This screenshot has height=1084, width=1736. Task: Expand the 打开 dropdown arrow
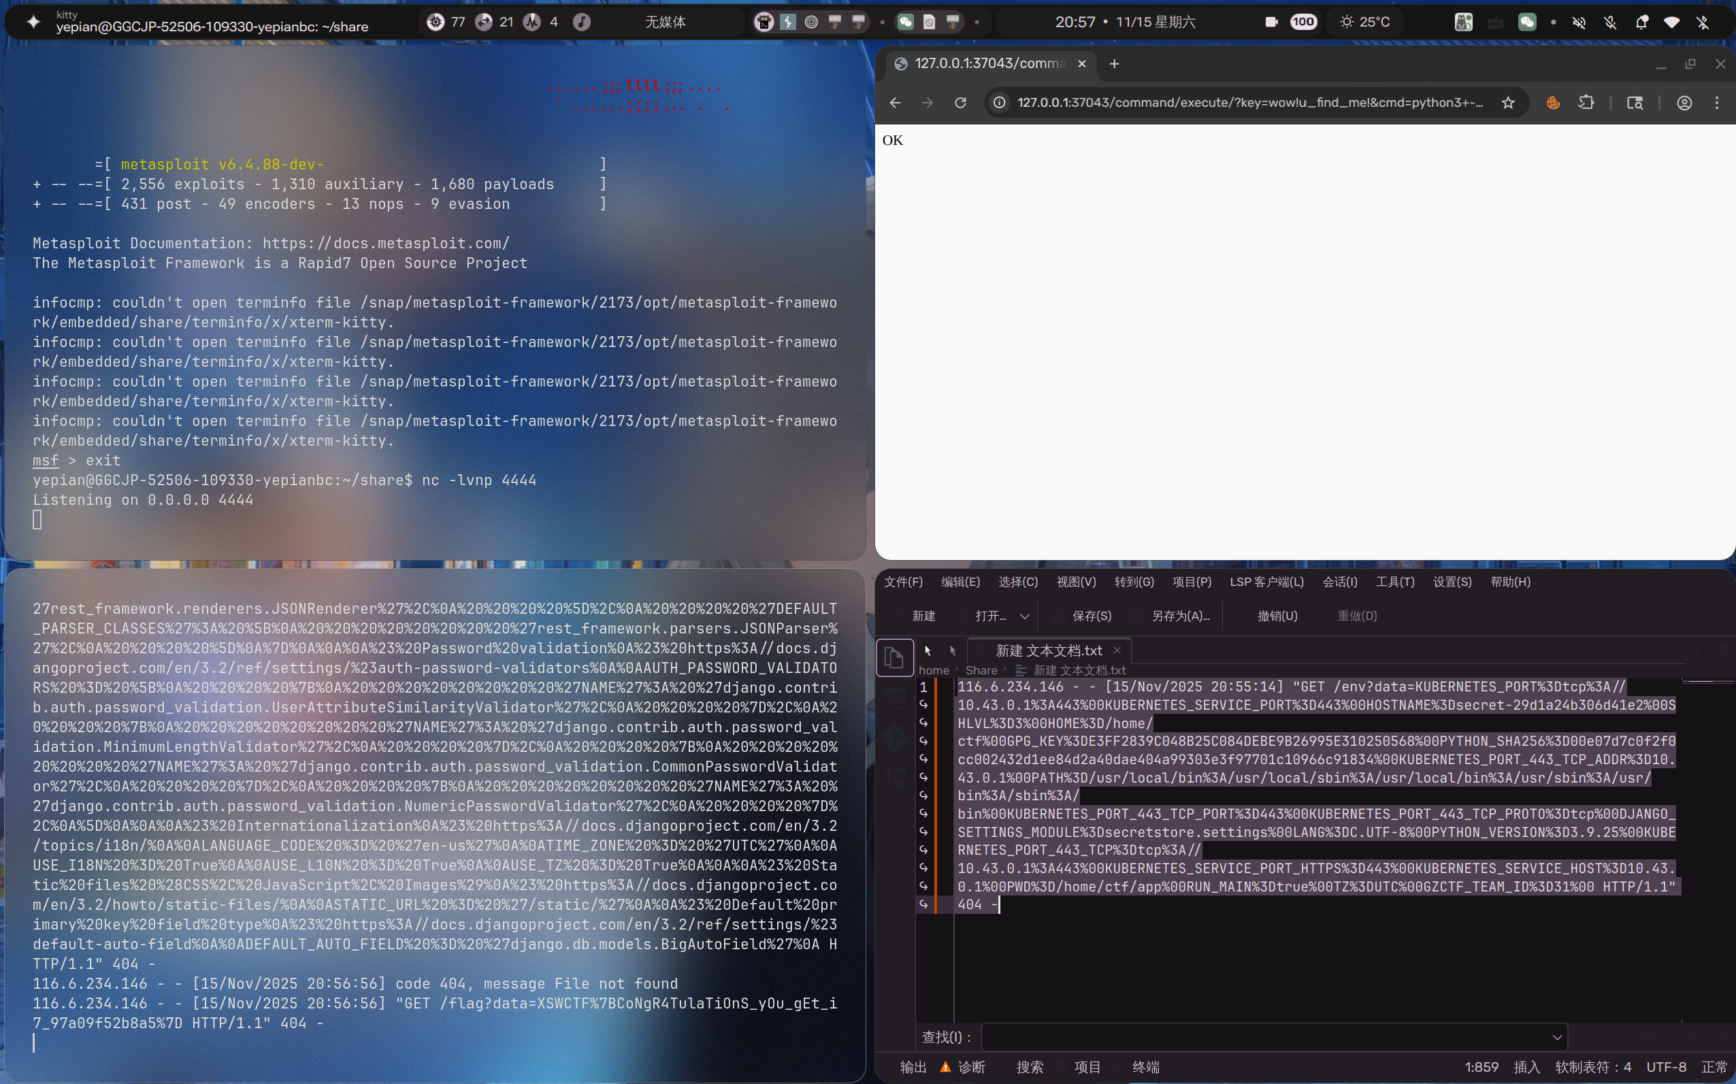click(x=1025, y=617)
